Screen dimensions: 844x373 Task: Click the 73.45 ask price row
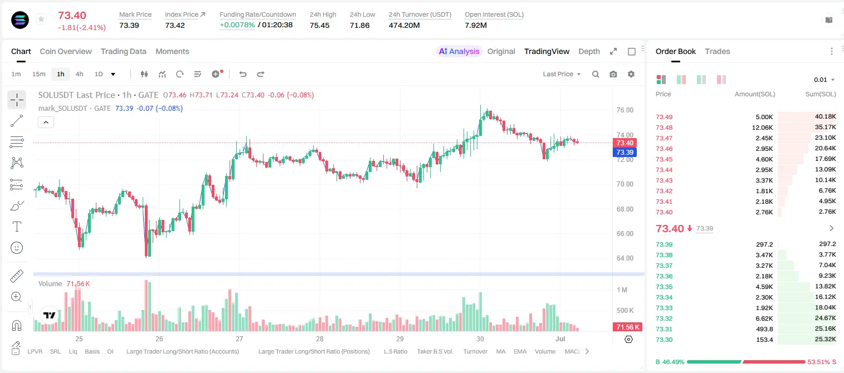tap(745, 159)
